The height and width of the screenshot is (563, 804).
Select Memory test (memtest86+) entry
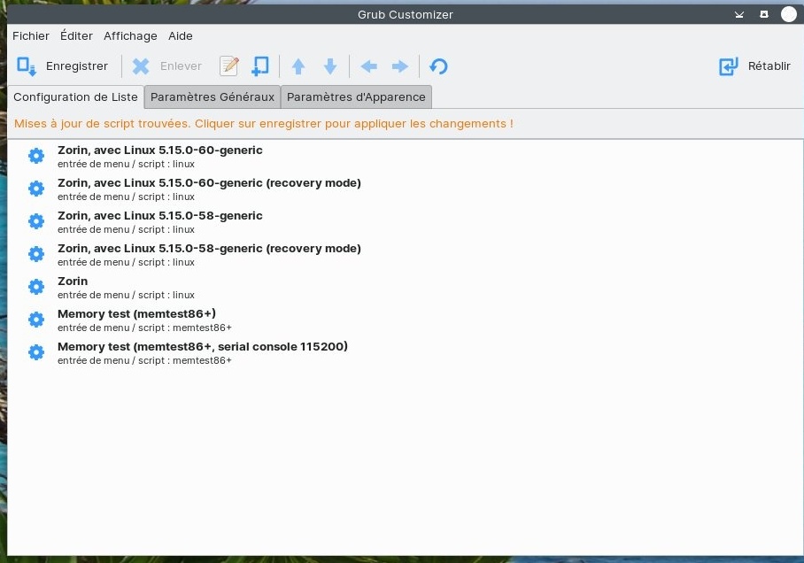tap(136, 314)
